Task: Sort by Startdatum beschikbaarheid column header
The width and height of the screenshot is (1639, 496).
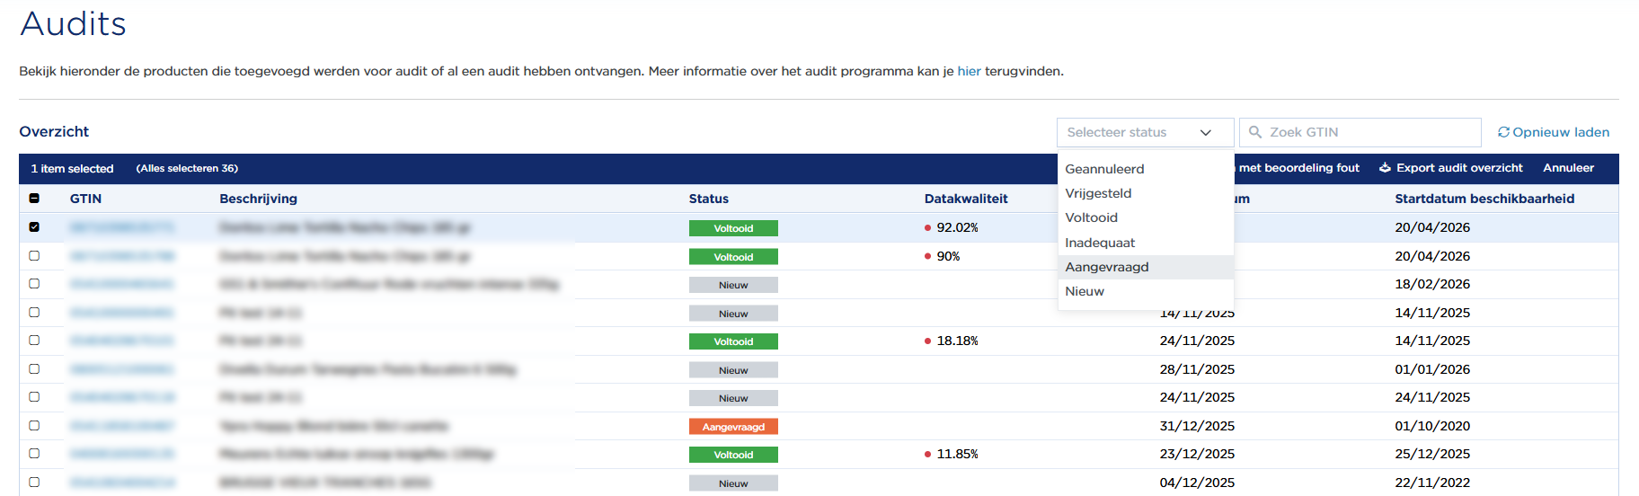Action: click(1484, 199)
